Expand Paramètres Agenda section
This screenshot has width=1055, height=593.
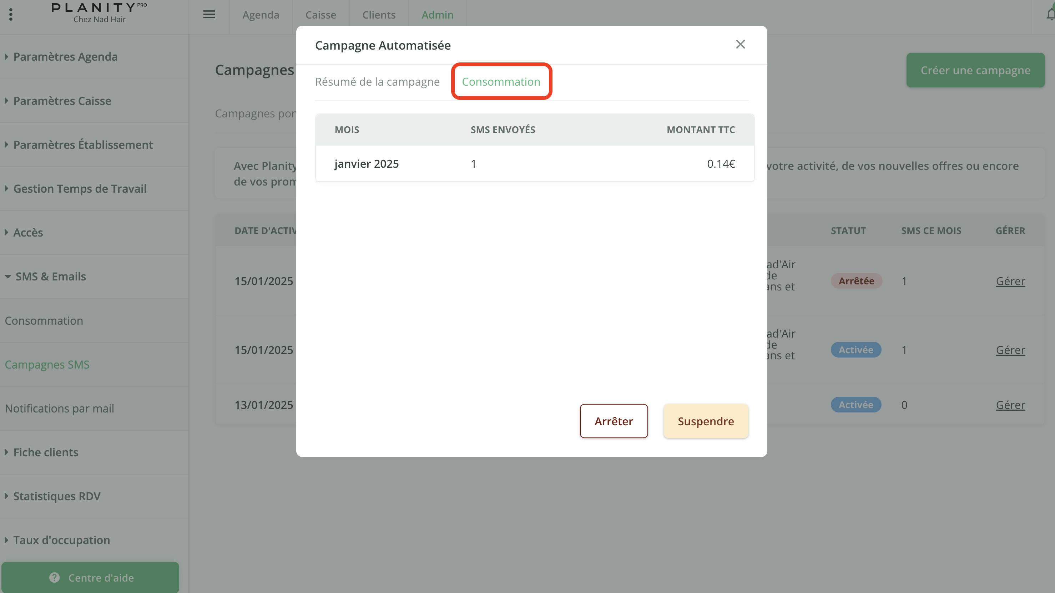pyautogui.click(x=65, y=56)
